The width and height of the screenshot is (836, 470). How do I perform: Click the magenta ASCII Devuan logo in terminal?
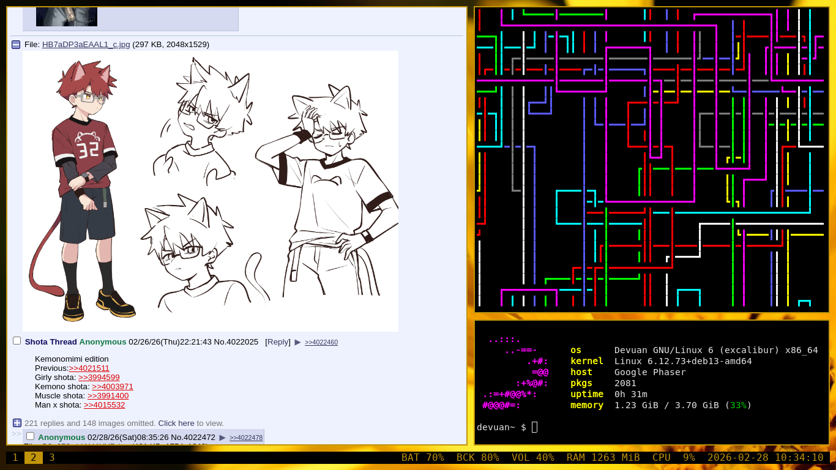[x=515, y=372]
